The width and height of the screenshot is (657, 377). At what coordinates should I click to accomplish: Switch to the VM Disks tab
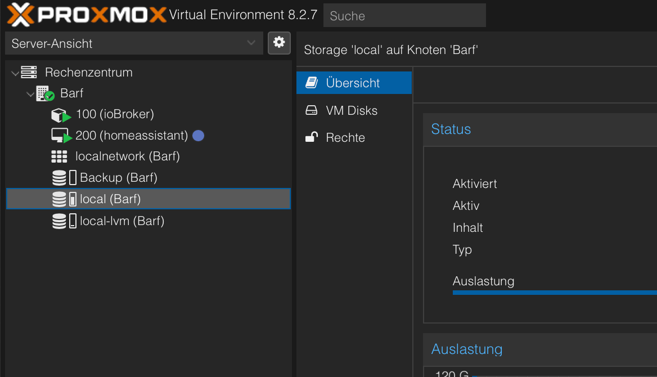pyautogui.click(x=352, y=110)
